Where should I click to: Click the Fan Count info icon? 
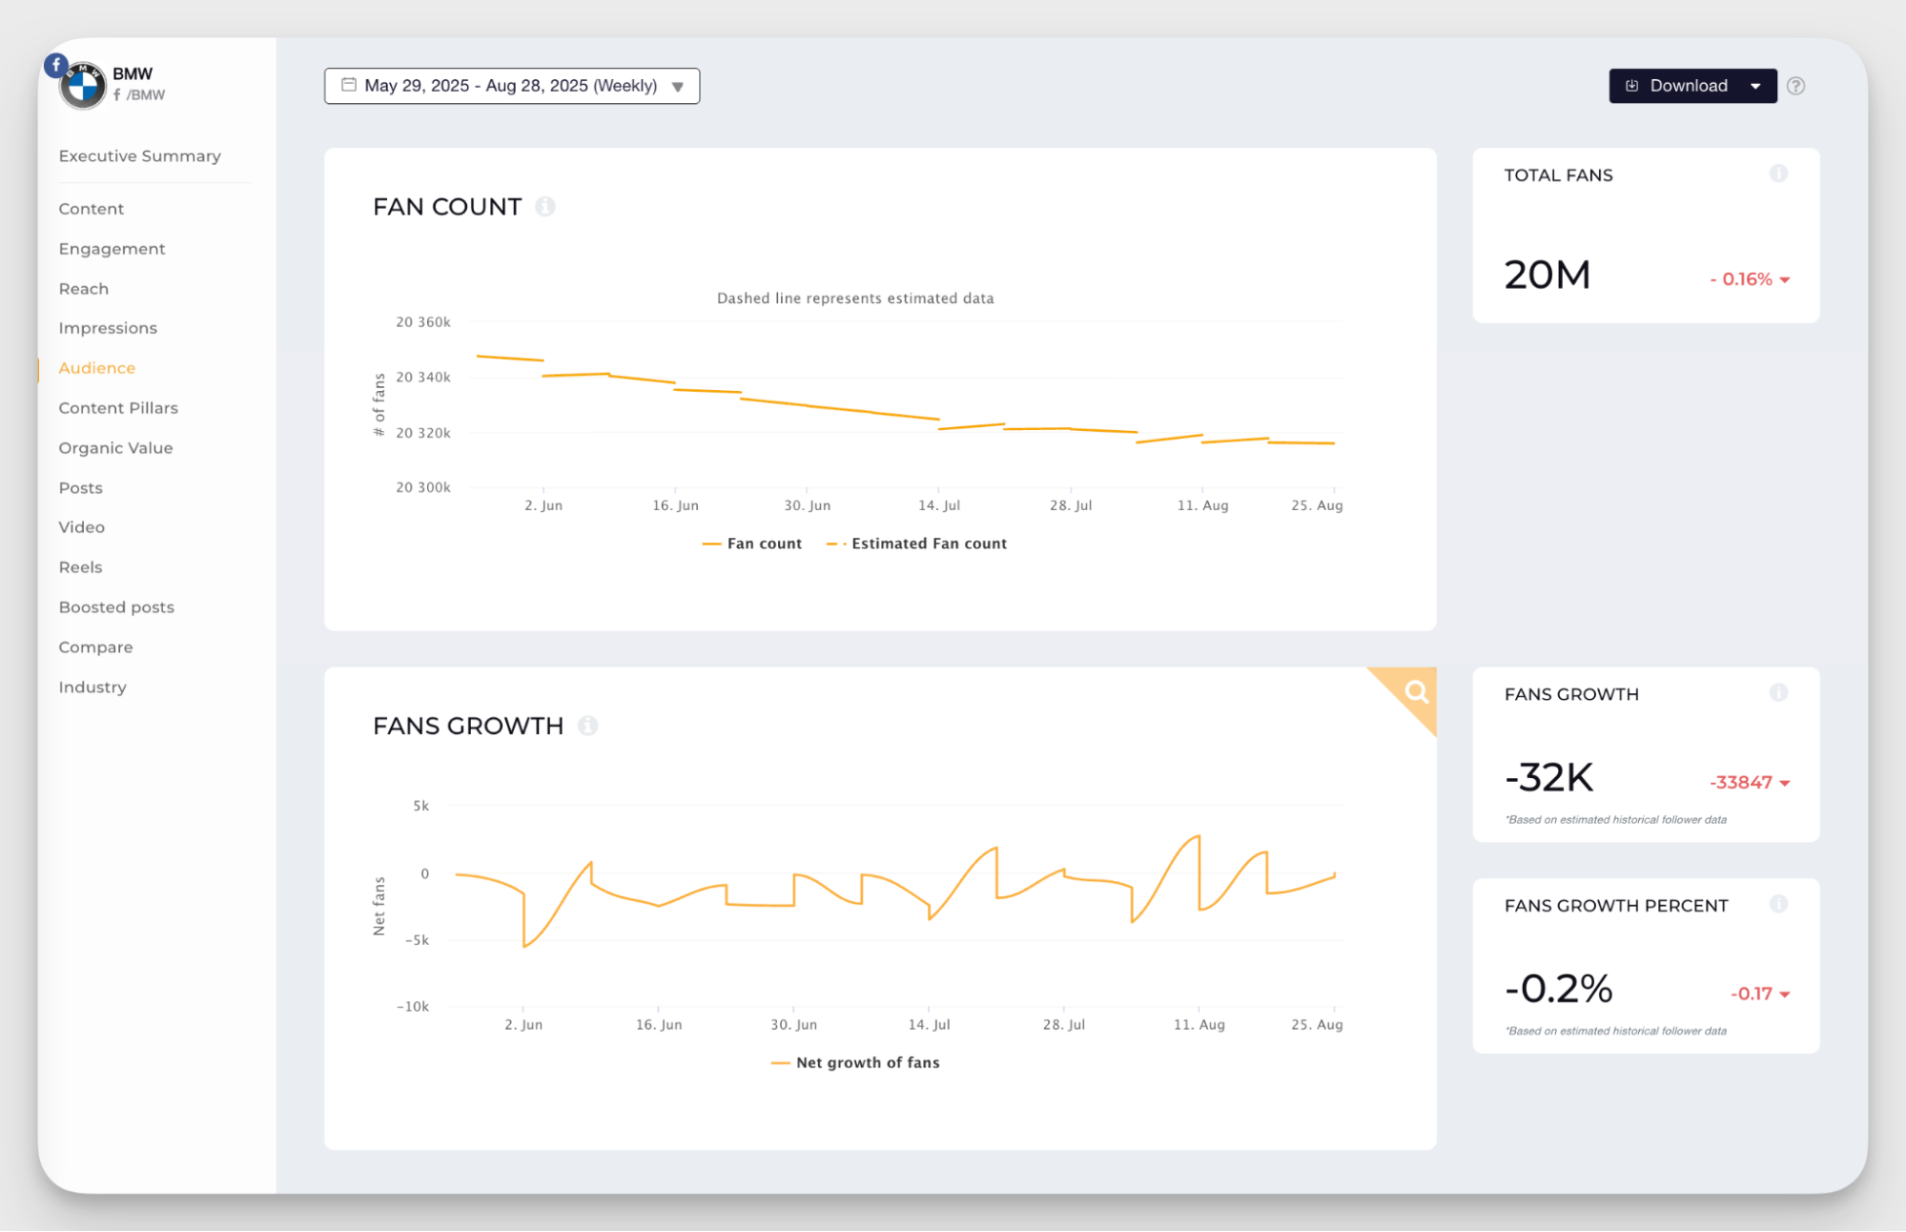(x=544, y=206)
